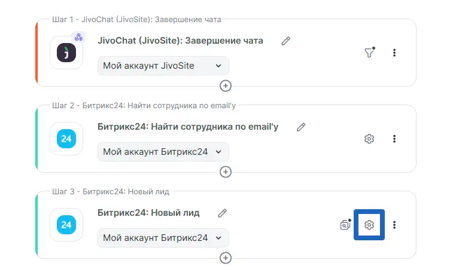Open the highlighted gear in step 3
This screenshot has height=266, width=453.
[369, 225]
